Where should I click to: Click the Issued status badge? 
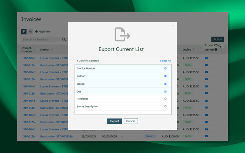pyautogui.click(x=150, y=136)
